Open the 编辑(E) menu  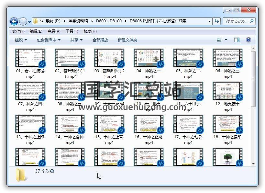coord(36,31)
